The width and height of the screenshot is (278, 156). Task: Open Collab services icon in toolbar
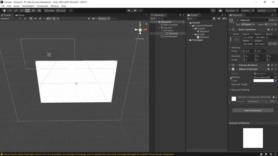point(213,10)
